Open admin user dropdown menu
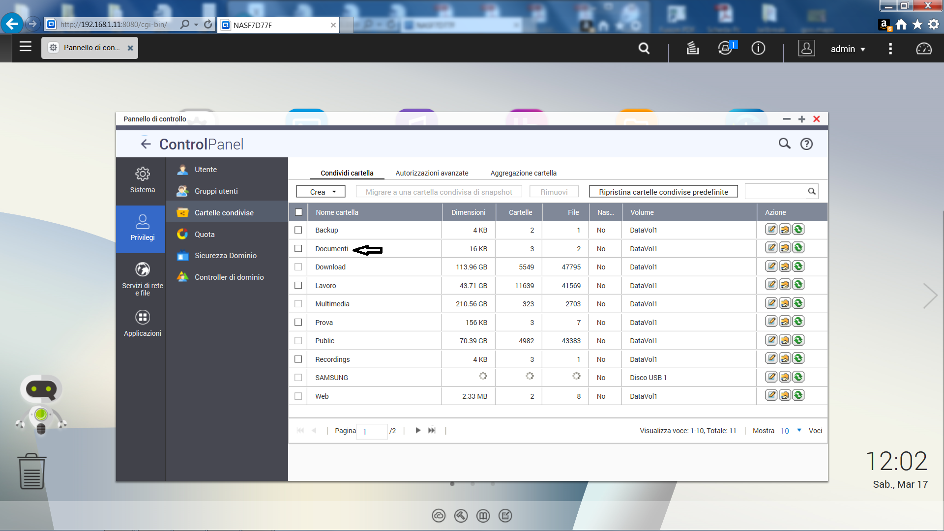The image size is (944, 531). click(848, 49)
